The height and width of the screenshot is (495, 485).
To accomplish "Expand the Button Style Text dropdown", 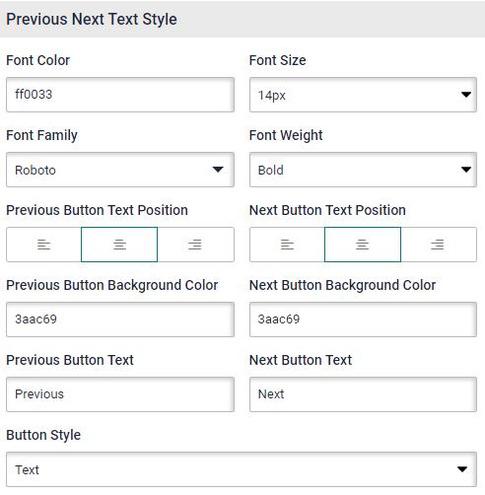I will tap(242, 469).
